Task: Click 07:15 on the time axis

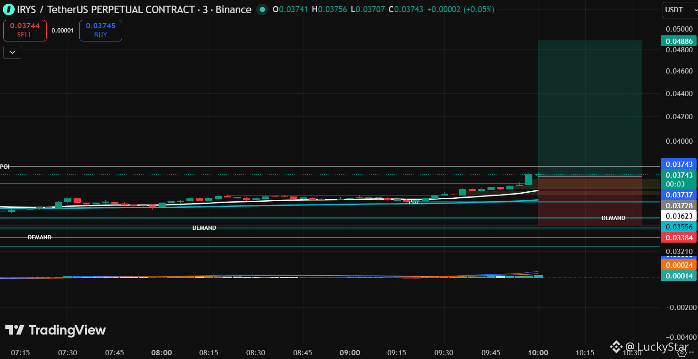Action: pyautogui.click(x=20, y=352)
